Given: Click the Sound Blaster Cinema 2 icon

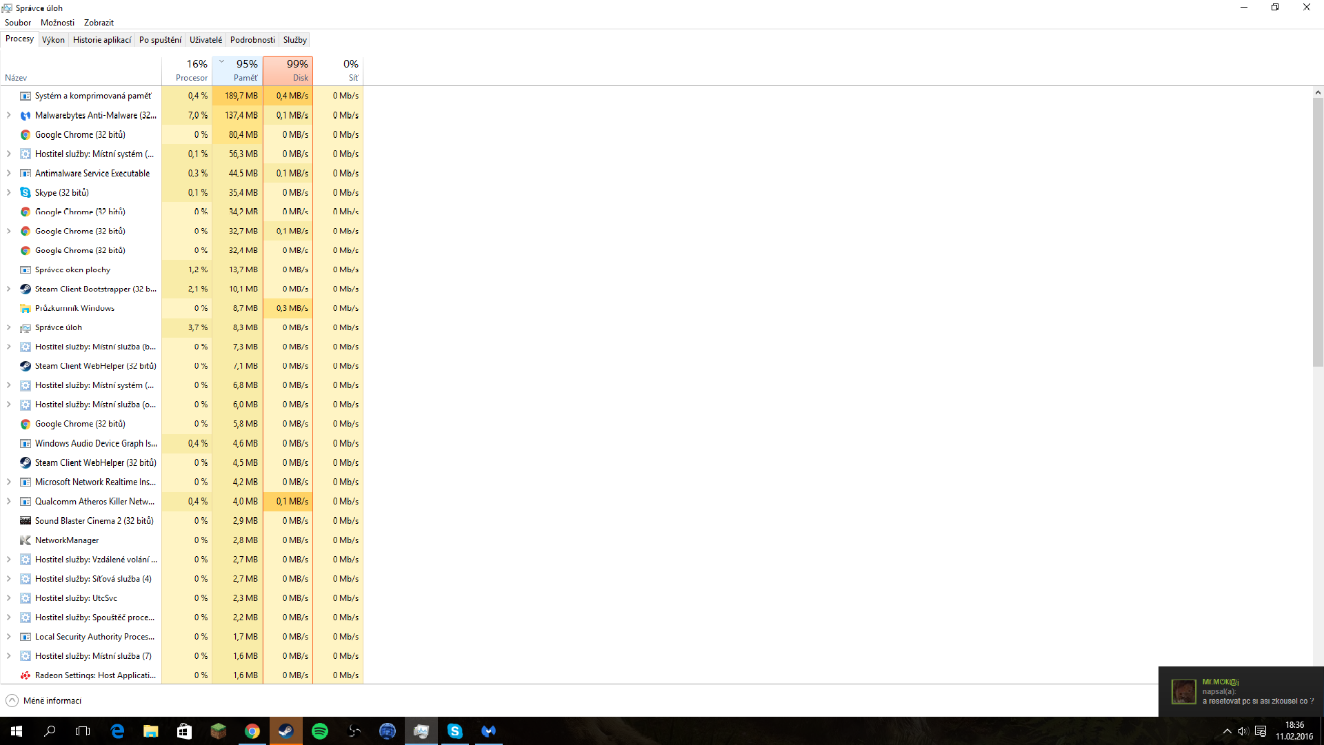Looking at the screenshot, I should (26, 521).
